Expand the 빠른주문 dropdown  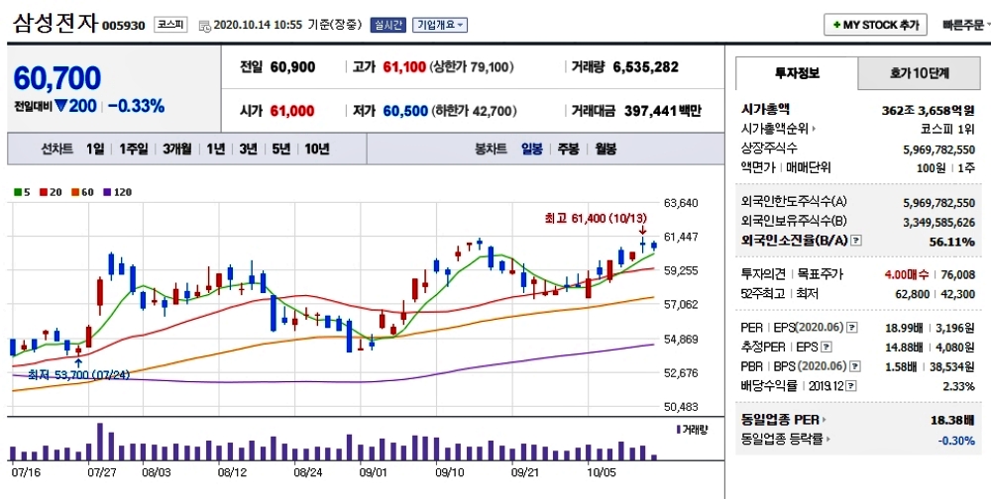pos(966,26)
